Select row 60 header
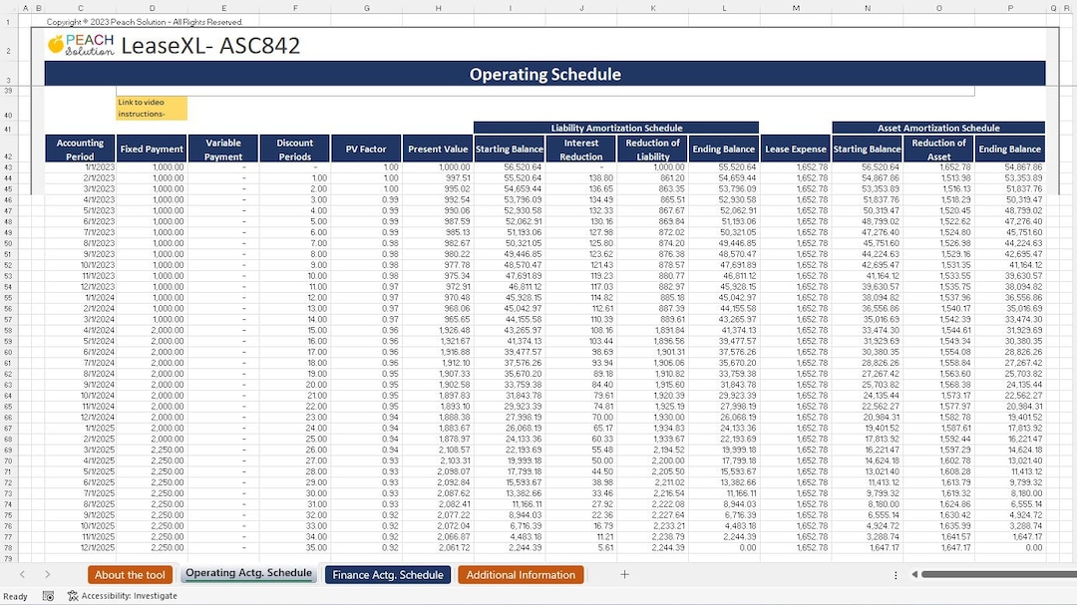The height and width of the screenshot is (605, 1077). point(8,352)
